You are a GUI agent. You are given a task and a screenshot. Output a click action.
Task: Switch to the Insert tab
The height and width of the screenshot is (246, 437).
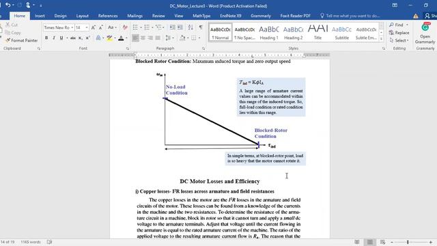[x=40, y=16]
